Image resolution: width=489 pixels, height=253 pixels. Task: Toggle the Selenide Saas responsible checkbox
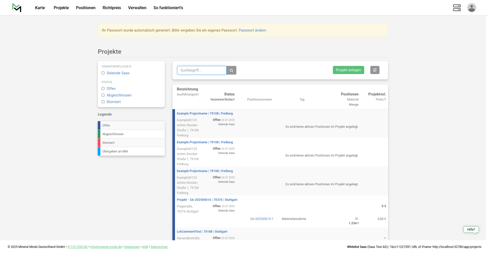103,73
